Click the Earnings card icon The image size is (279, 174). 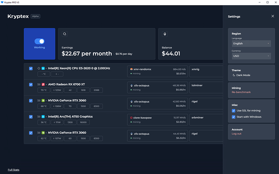65,34
